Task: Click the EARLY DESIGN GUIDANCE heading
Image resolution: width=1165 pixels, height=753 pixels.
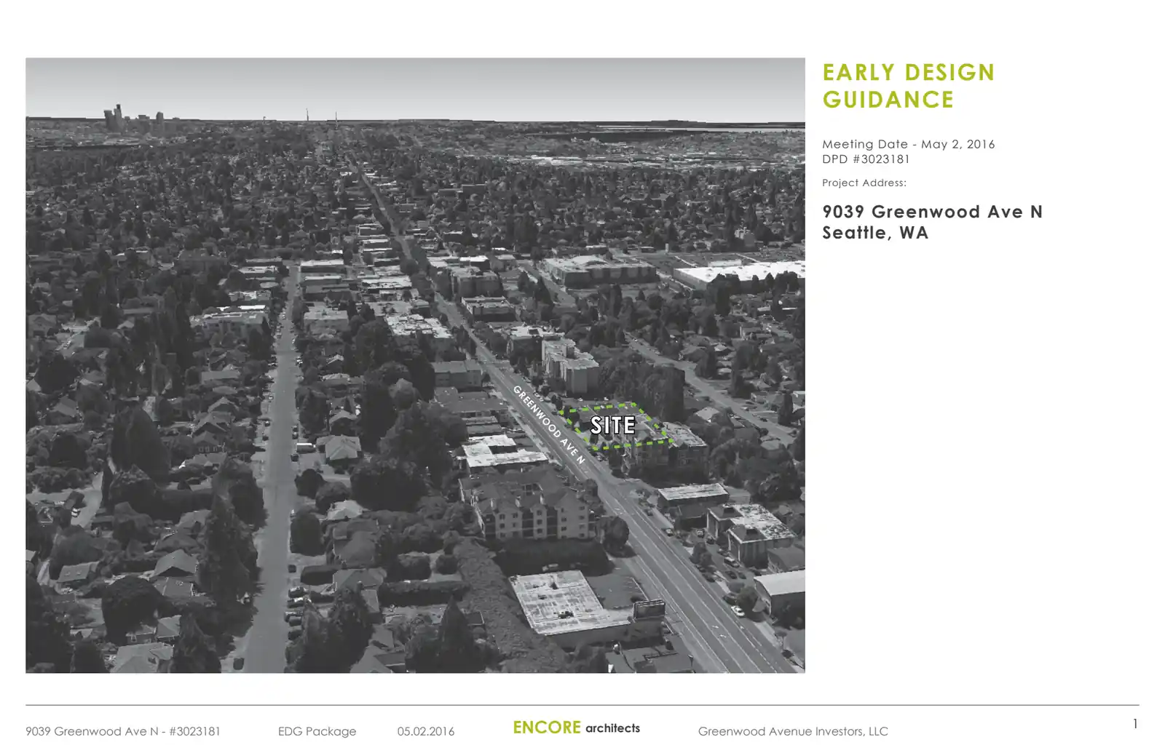Action: tap(908, 86)
